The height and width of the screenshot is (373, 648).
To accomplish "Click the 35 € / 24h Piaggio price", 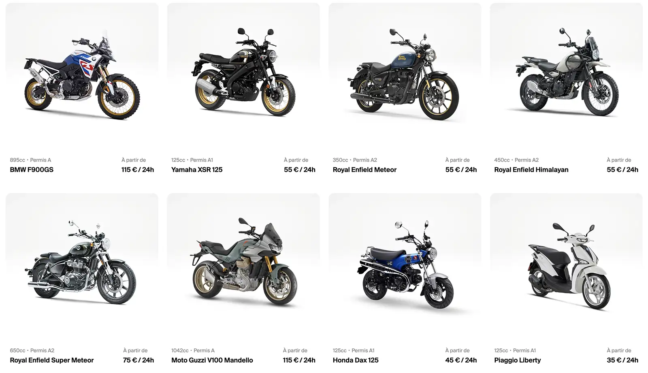I will (622, 360).
